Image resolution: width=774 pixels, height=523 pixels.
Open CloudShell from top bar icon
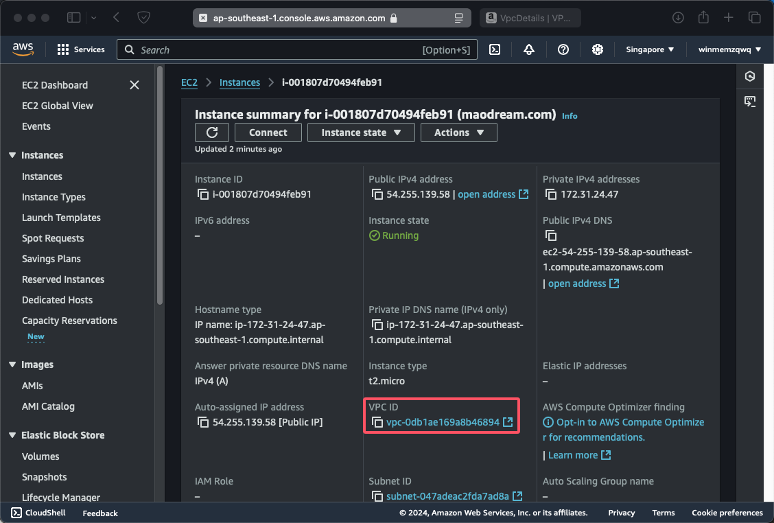pyautogui.click(x=495, y=49)
